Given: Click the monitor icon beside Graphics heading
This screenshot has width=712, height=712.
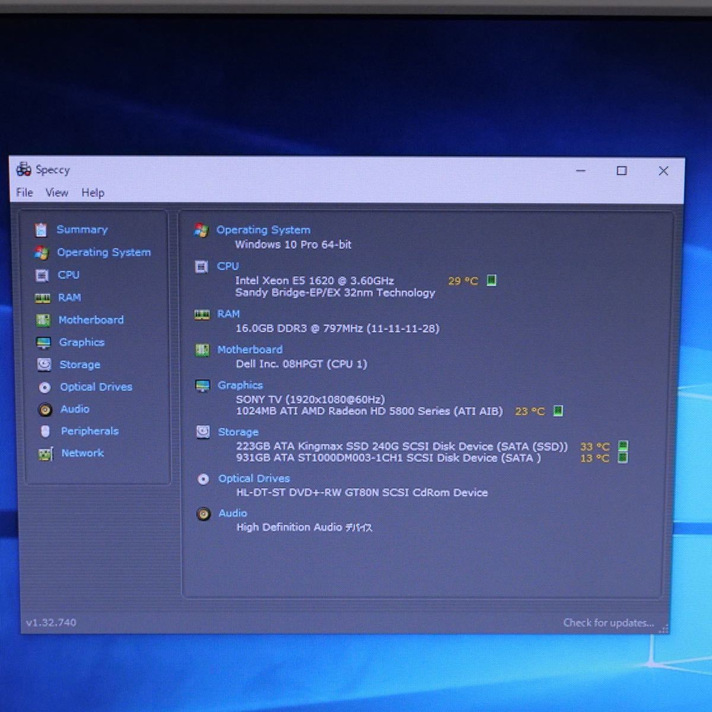Looking at the screenshot, I should click(x=203, y=386).
